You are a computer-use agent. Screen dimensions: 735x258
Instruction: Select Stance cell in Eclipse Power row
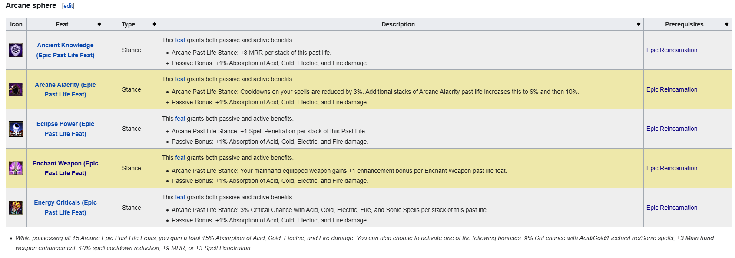pyautogui.click(x=132, y=129)
